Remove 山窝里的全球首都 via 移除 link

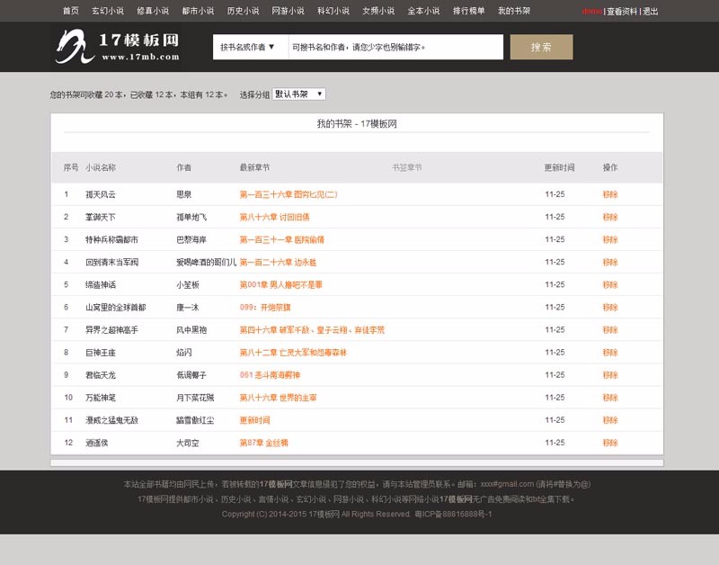(610, 307)
